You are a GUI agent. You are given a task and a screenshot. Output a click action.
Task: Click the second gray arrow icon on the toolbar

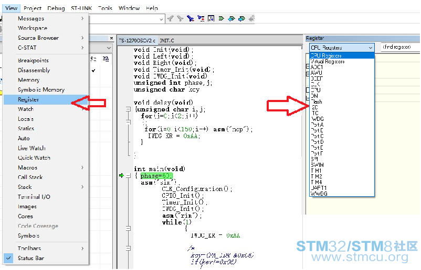(180, 18)
